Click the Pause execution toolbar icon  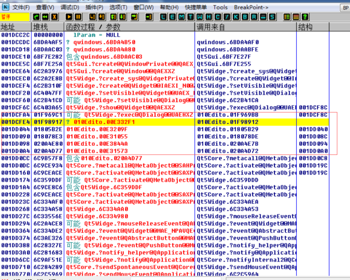(x=78, y=17)
